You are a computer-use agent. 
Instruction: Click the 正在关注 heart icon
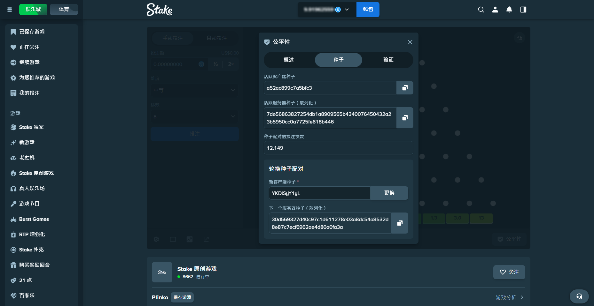tap(13, 47)
